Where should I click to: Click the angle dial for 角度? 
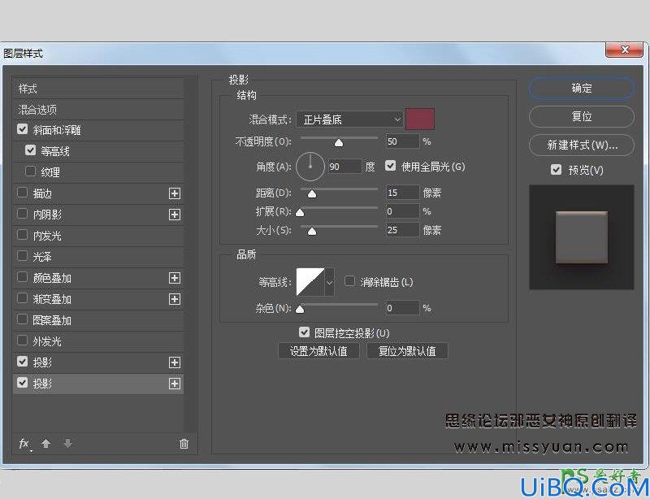310,167
